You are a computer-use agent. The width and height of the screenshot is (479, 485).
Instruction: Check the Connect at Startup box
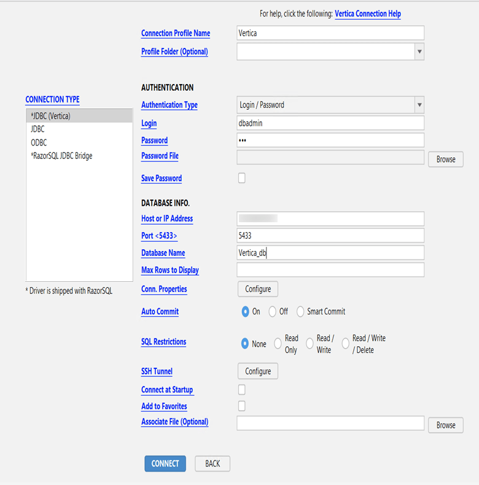(x=242, y=390)
